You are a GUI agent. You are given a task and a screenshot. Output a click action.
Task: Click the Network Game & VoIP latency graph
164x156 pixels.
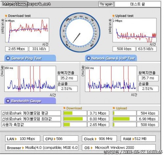pos(111,79)
